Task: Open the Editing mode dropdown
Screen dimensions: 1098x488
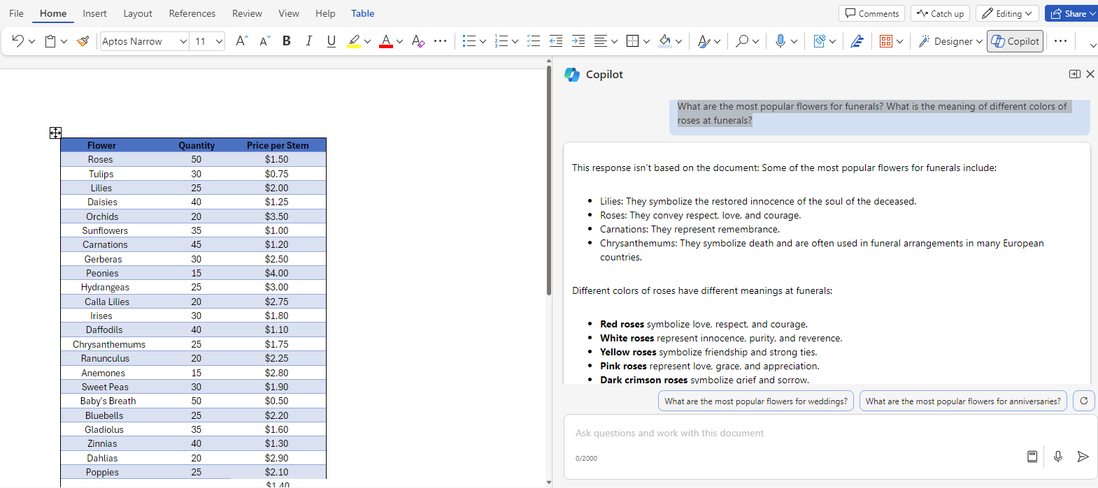Action: (1007, 13)
